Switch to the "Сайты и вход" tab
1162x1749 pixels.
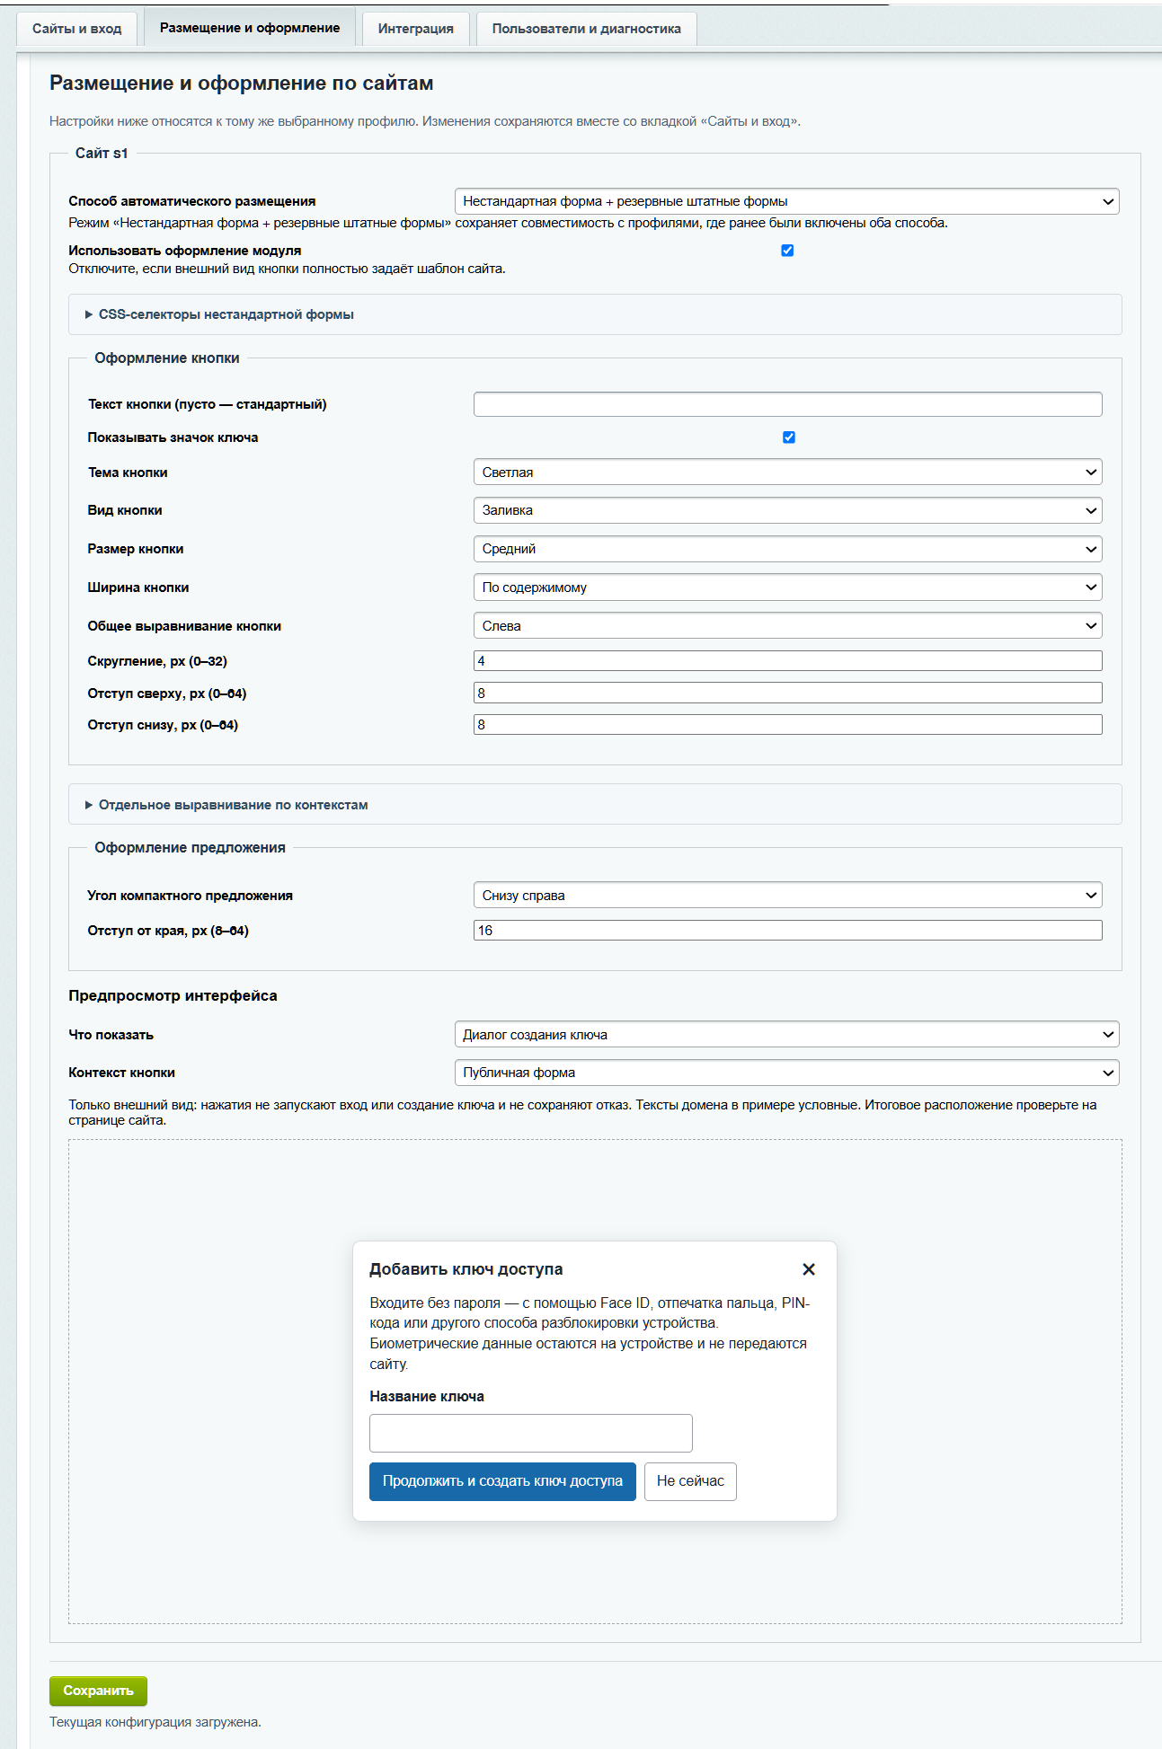pos(77,29)
